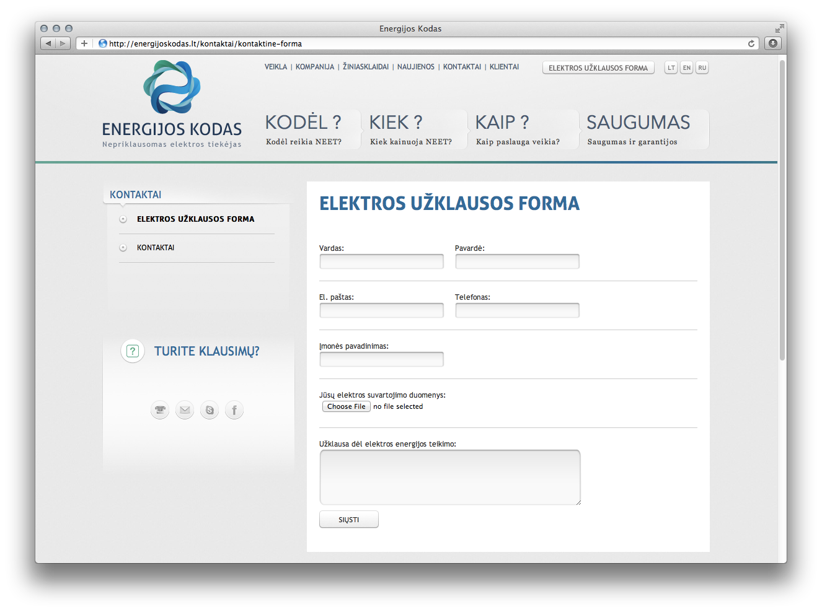Click the globe site icon in address bar
Viewport: 822px width, 612px height.
(103, 43)
